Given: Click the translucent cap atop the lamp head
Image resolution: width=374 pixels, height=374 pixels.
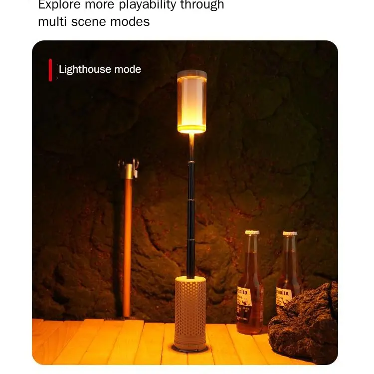Looking at the screenshot, I should click(192, 74).
